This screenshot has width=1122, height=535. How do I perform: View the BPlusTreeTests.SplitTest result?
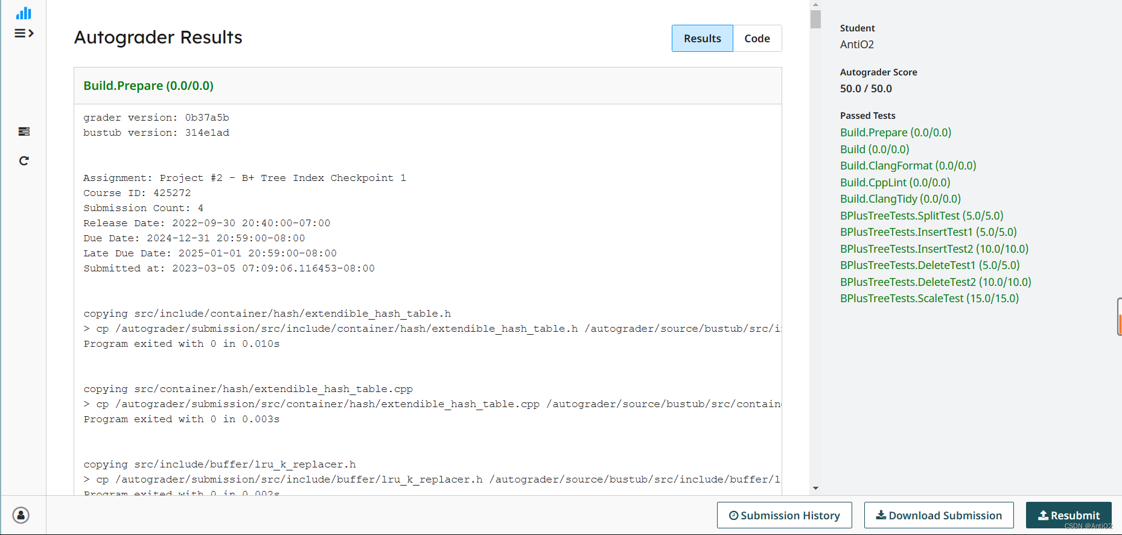pos(921,215)
